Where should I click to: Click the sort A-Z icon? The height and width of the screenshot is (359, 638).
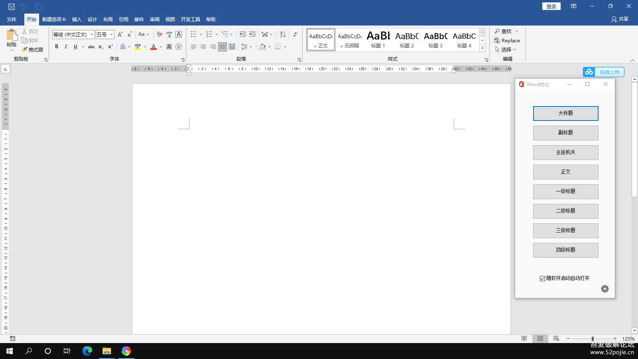[282, 34]
